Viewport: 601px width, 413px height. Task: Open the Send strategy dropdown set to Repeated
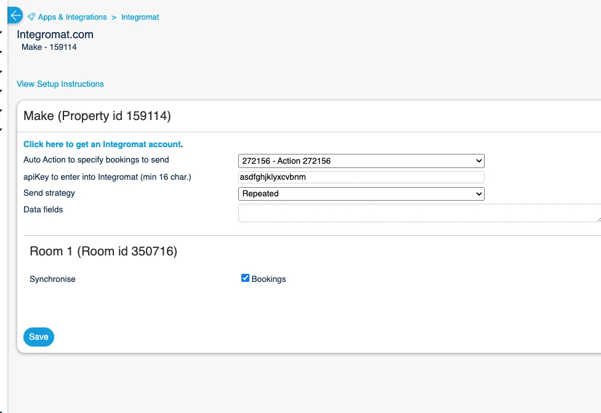click(361, 193)
